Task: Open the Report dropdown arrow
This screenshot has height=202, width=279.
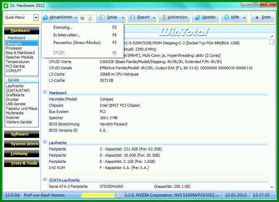Action: click(154, 18)
